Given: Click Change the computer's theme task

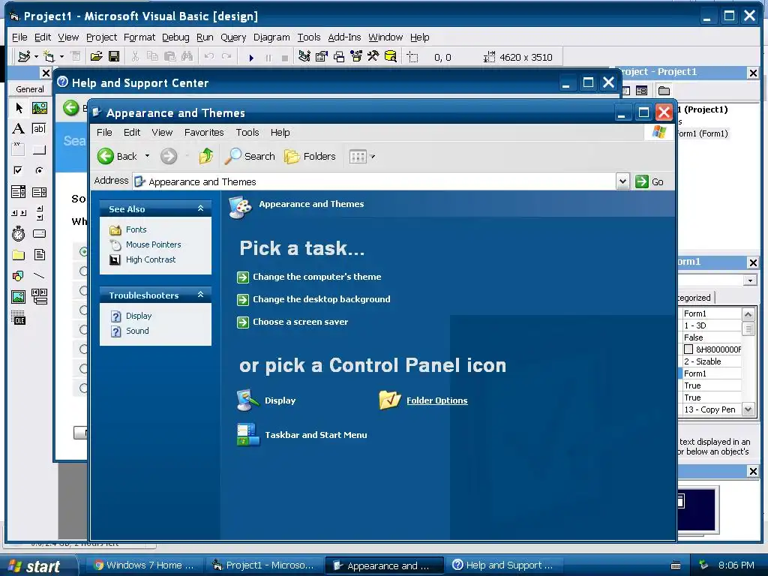Looking at the screenshot, I should coord(317,277).
